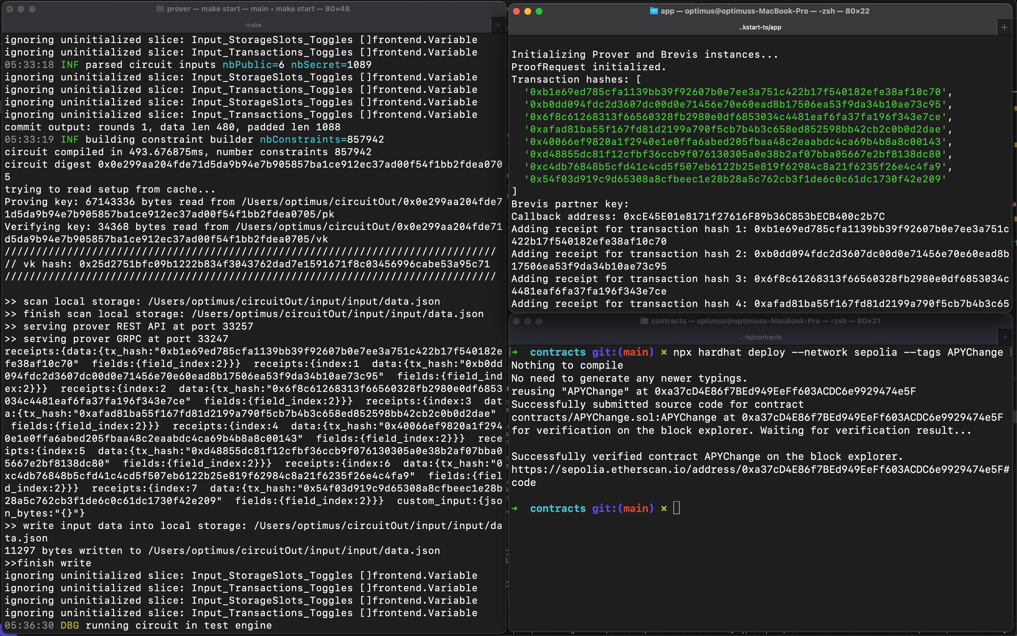
Task: Click '11297 bytes written to' log line
Action: pos(222,550)
